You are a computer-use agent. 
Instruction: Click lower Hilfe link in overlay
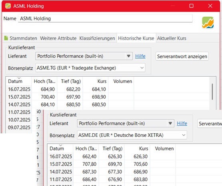click(182, 123)
